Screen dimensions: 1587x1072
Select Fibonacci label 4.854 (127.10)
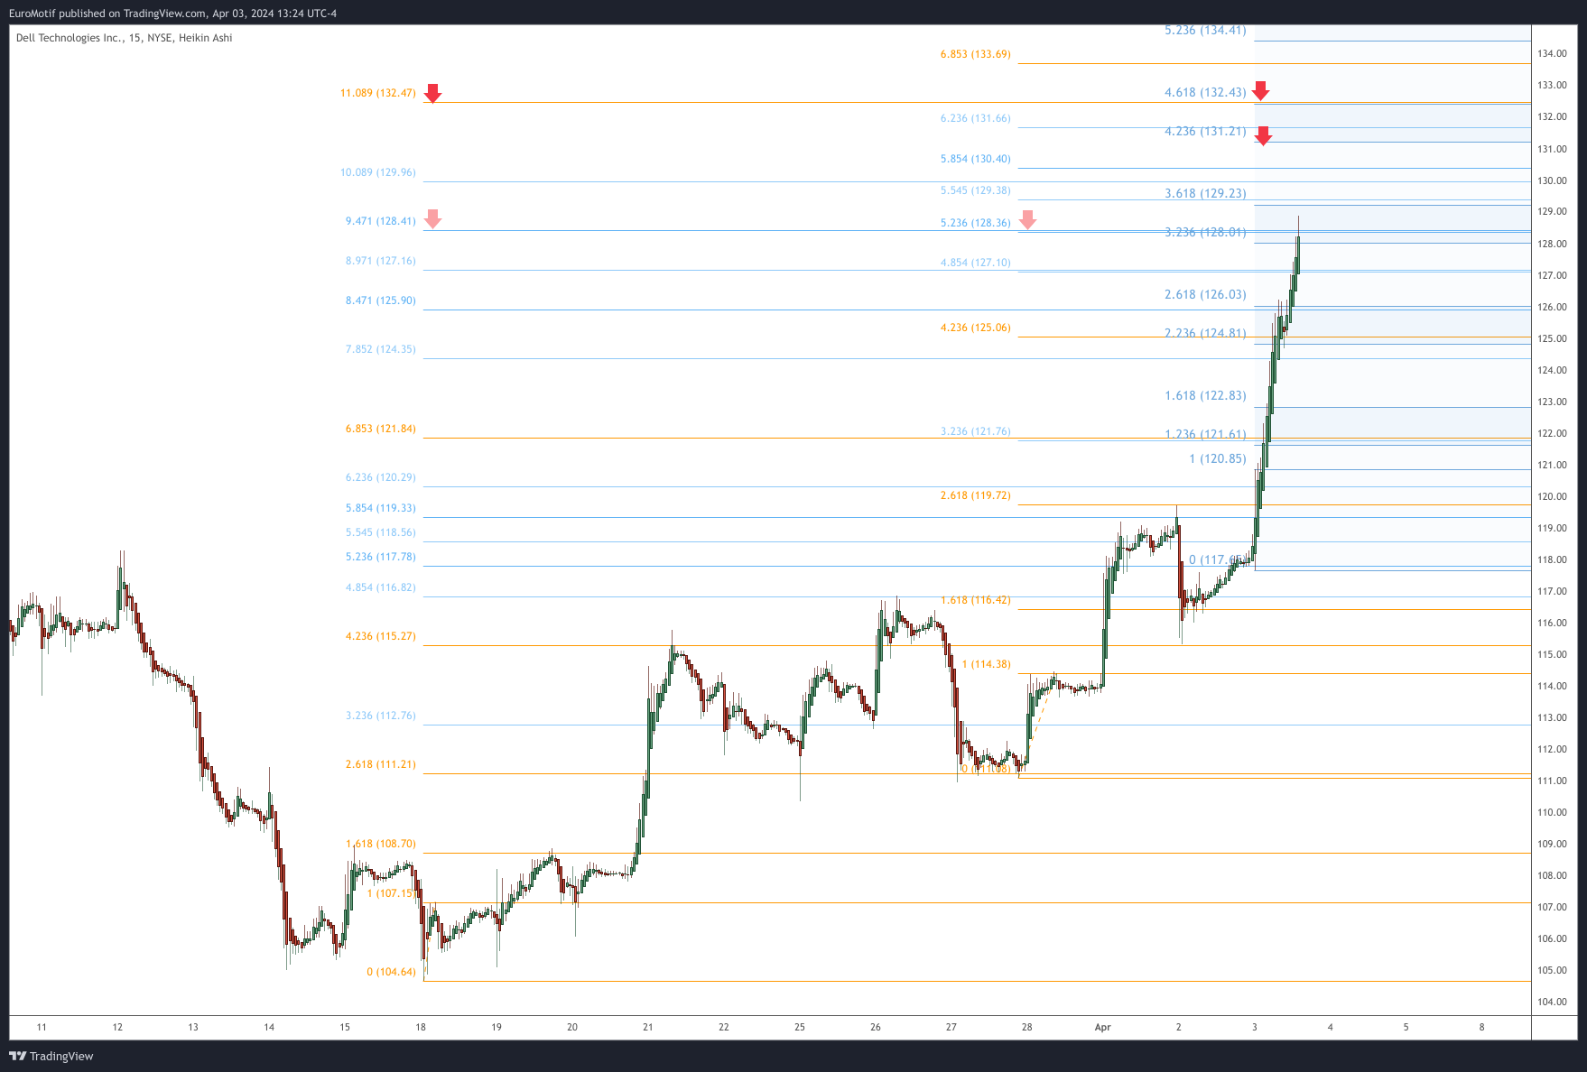(976, 263)
